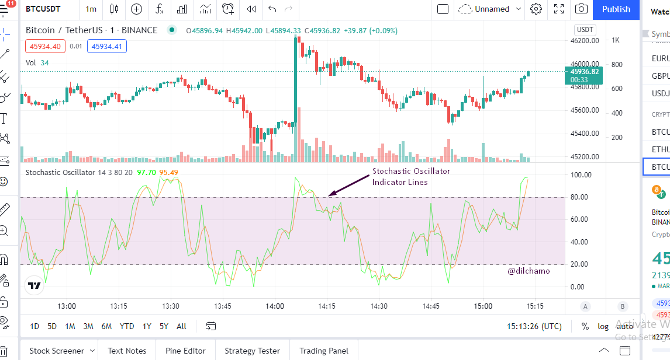
Task: Set date range to 5D
Action: 52,326
